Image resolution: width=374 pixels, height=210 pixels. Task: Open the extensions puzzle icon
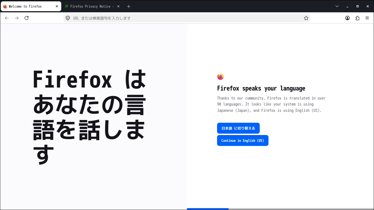(x=357, y=18)
